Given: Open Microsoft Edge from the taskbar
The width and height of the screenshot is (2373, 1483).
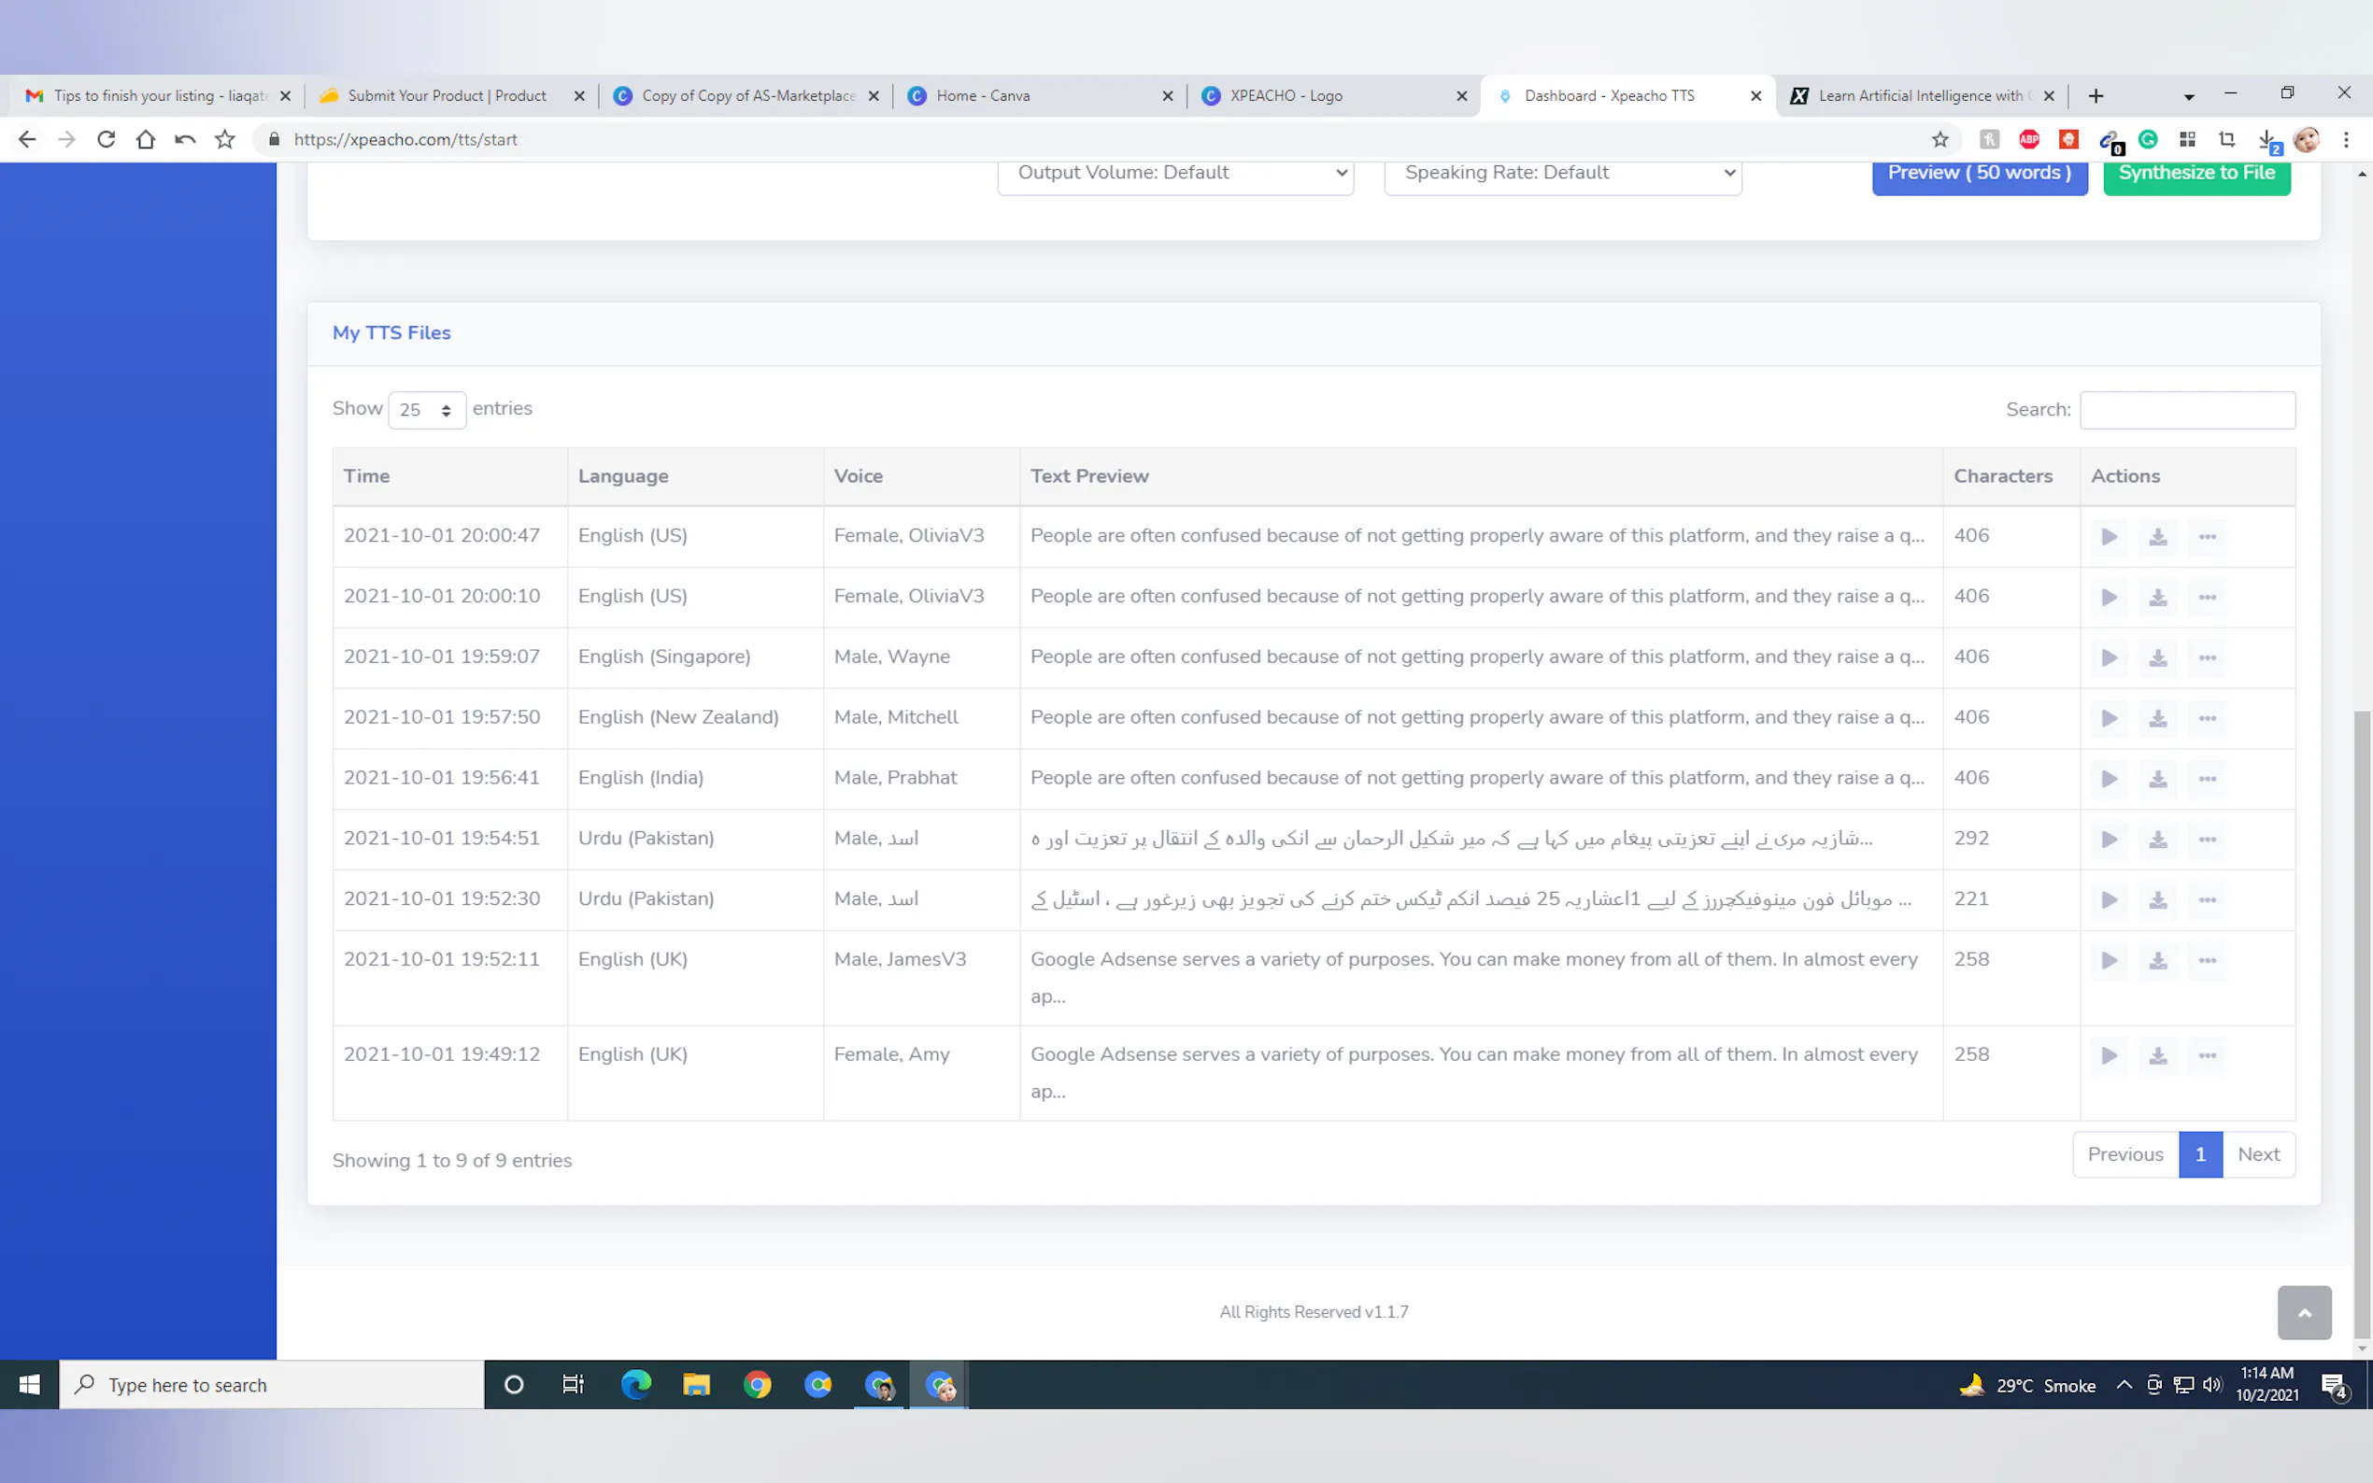Looking at the screenshot, I should click(x=635, y=1384).
